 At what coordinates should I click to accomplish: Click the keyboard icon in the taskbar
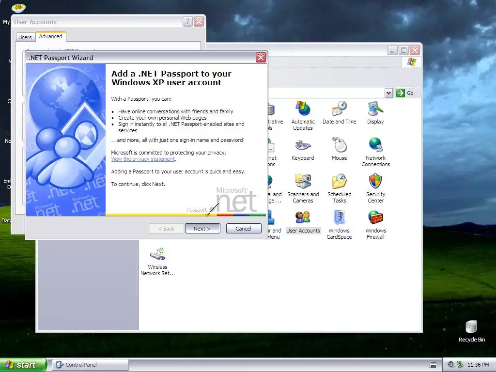(x=433, y=365)
